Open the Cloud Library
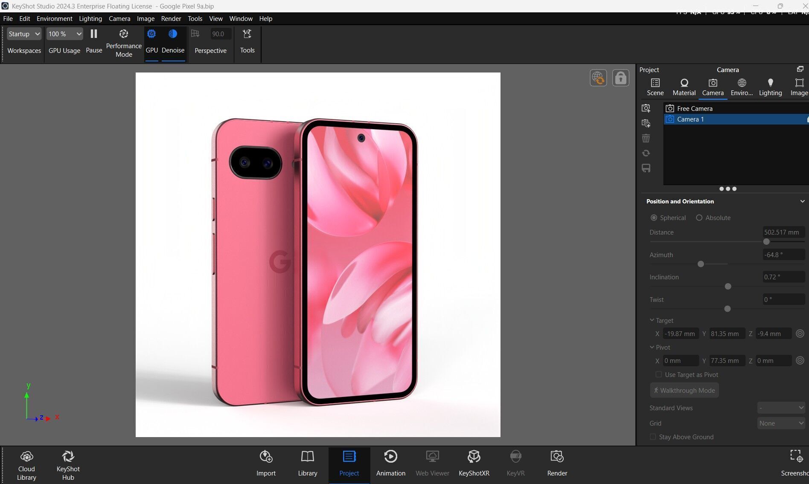The height and width of the screenshot is (484, 809). [x=26, y=465]
